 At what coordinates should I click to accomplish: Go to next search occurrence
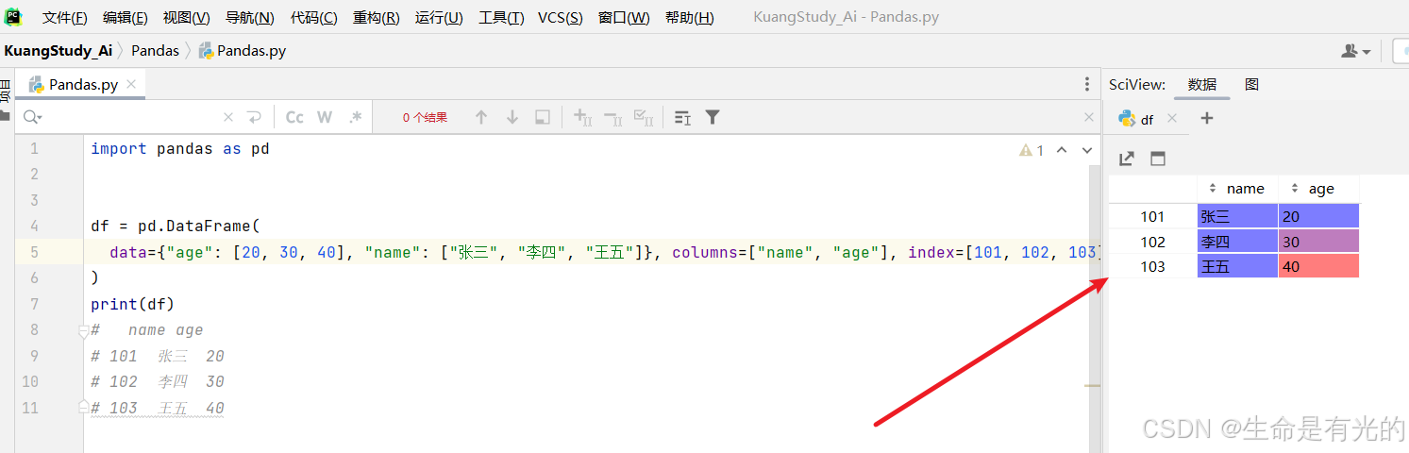pyautogui.click(x=512, y=117)
